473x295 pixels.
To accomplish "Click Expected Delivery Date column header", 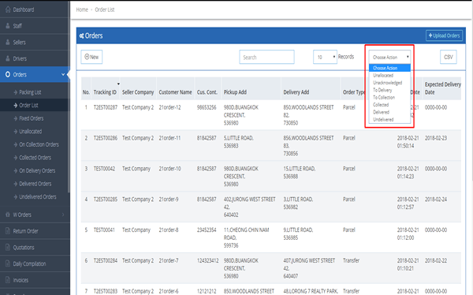I will [442, 88].
